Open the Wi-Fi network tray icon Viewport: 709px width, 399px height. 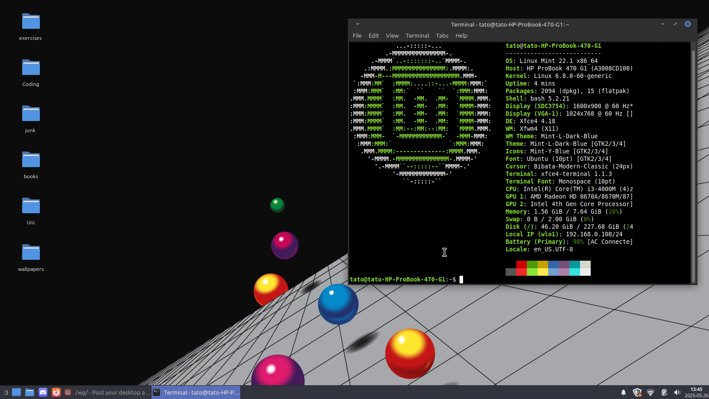click(x=651, y=392)
